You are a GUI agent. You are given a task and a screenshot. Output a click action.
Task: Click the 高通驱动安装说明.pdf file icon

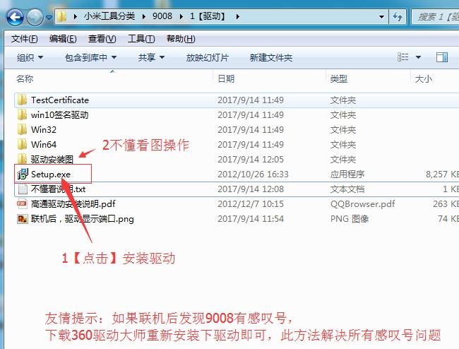pos(23,203)
